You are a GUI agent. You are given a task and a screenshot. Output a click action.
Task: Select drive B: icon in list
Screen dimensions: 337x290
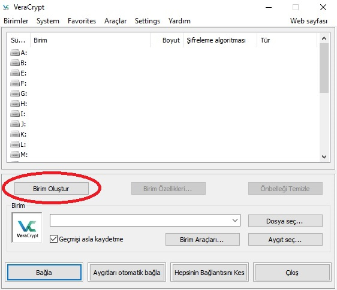point(15,63)
